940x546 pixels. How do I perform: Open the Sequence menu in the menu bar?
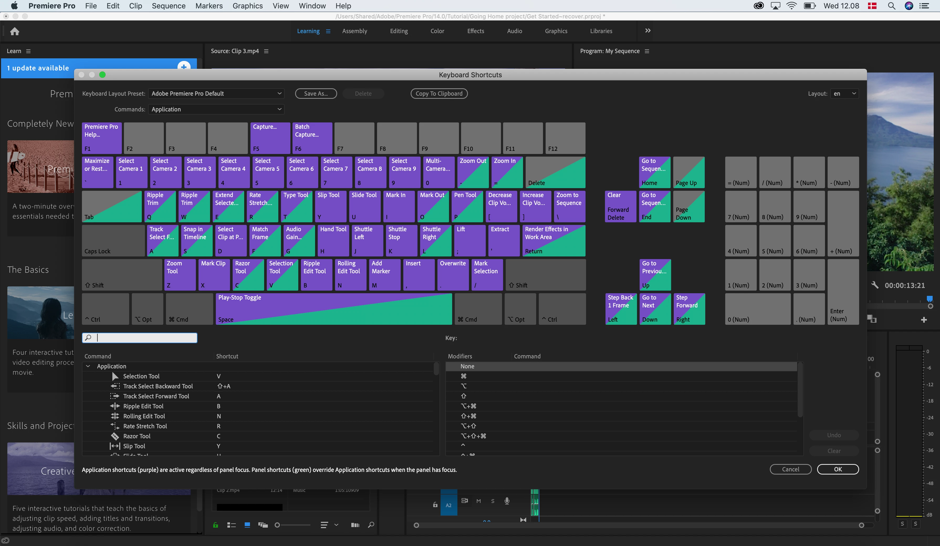168,6
